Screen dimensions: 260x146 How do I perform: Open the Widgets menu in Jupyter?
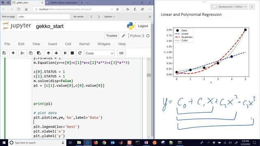coord(104,44)
